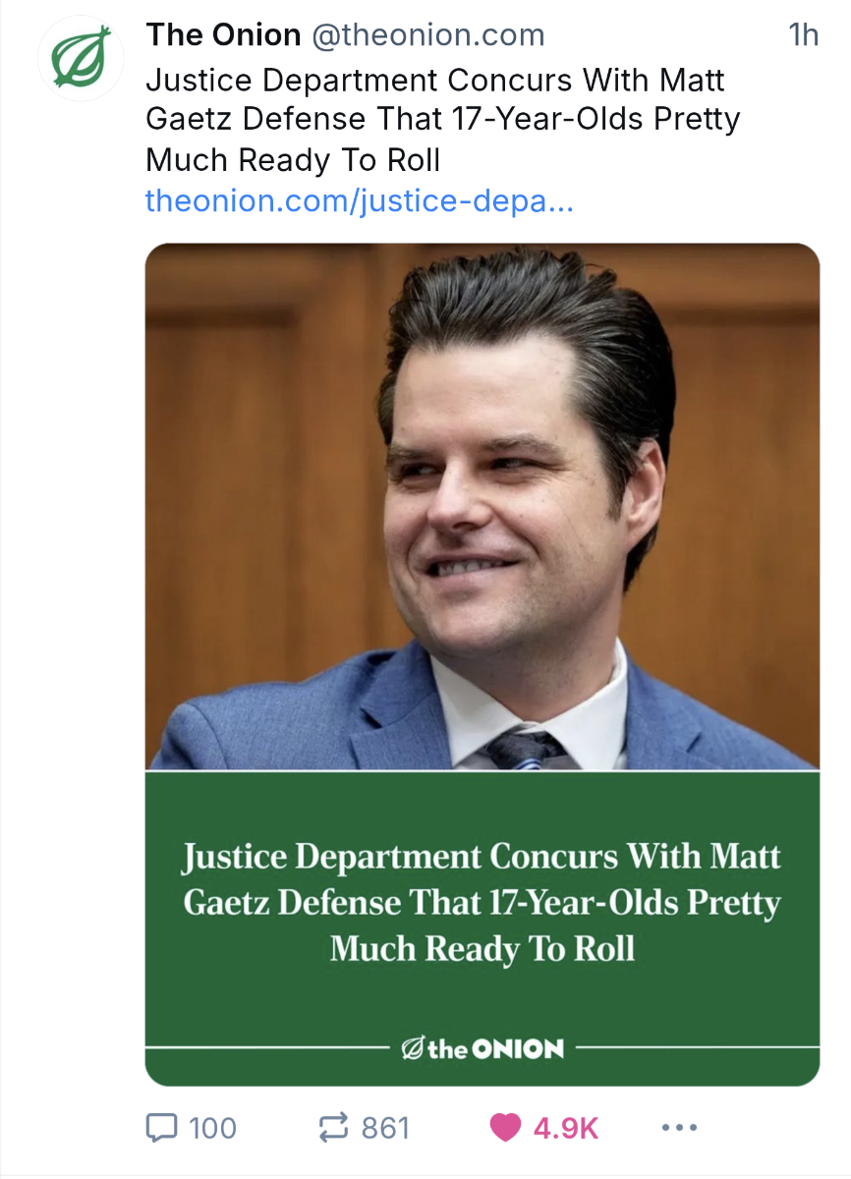Click the post's headline text above the link
Screen dimensions: 851x1179
[442, 118]
